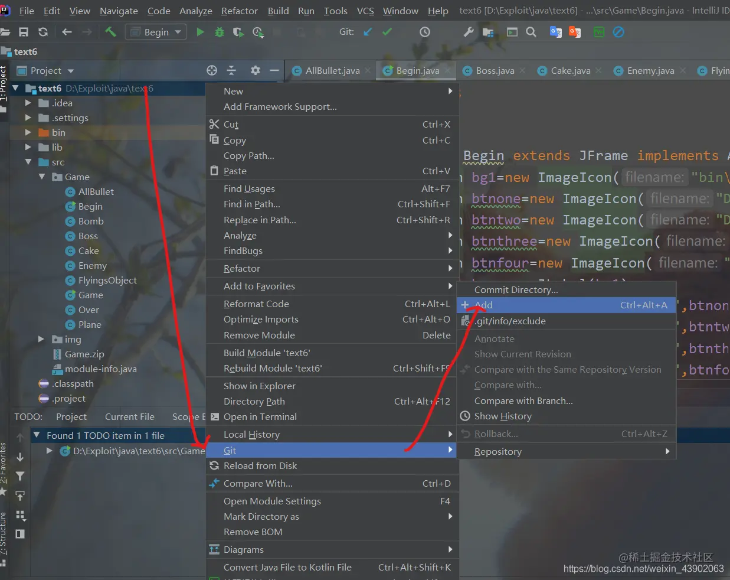
Task: Run the Begin configuration
Action: pos(200,32)
